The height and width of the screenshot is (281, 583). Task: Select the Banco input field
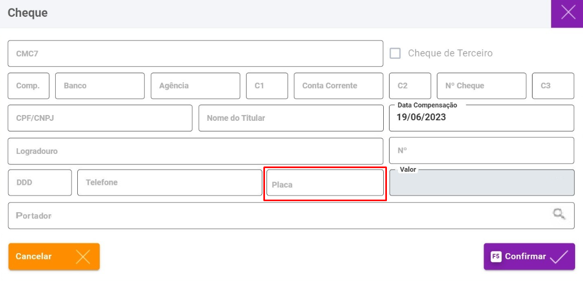pos(100,86)
